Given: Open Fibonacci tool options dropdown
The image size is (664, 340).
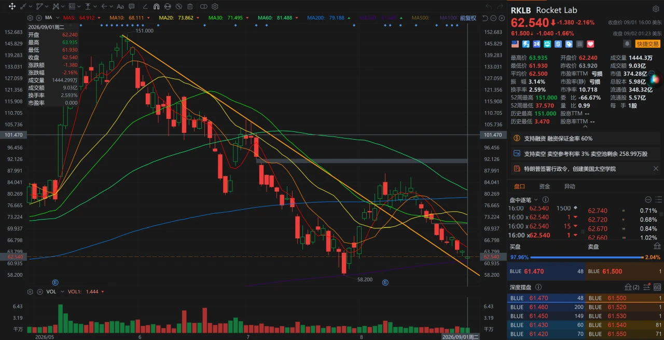Looking at the screenshot, I should click(x=79, y=7).
